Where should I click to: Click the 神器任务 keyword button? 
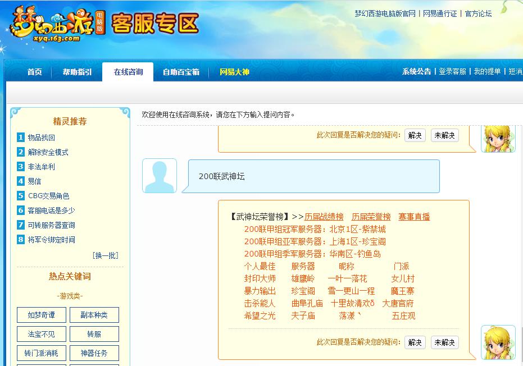click(x=94, y=353)
